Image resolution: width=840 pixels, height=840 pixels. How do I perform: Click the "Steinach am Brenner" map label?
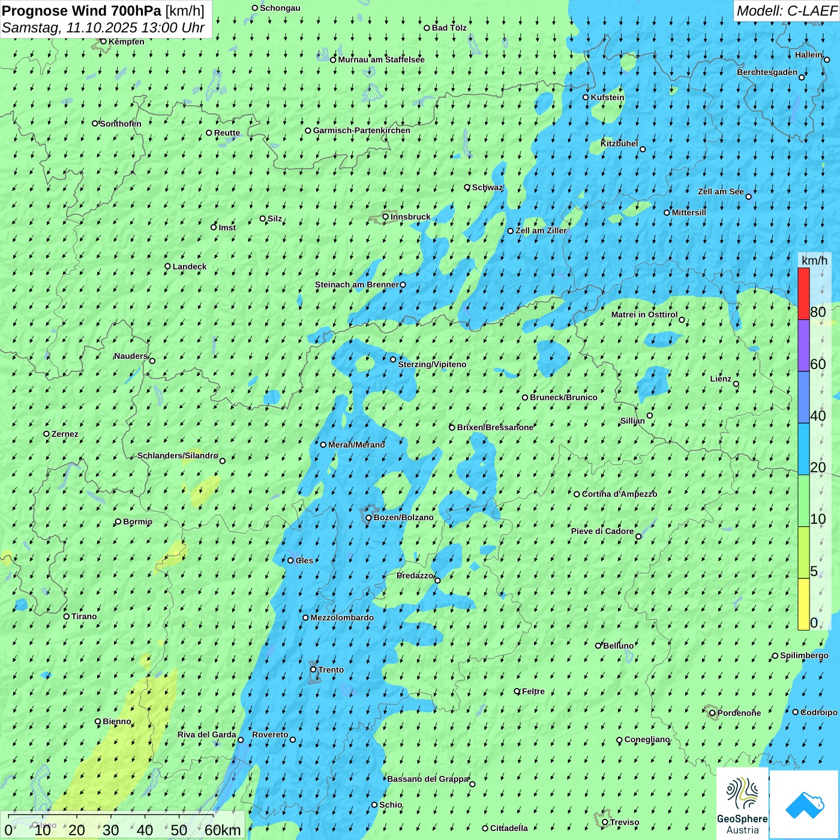(x=356, y=284)
